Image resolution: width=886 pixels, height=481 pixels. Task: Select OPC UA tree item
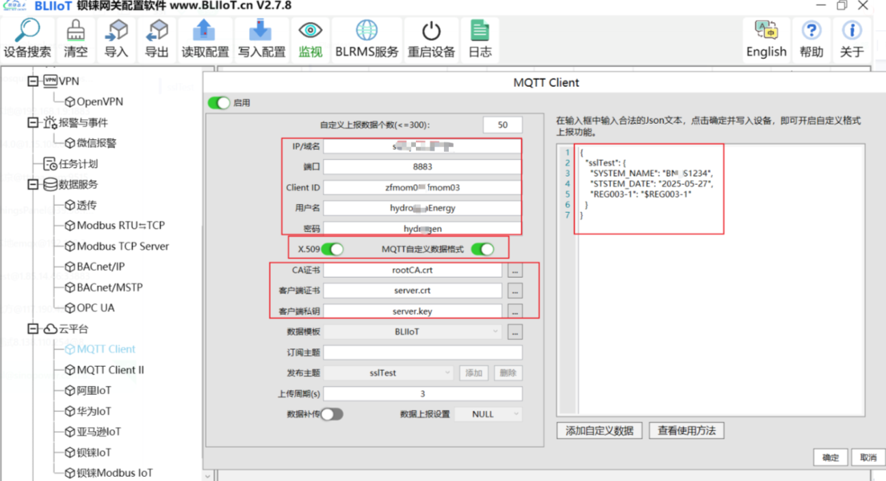click(90, 308)
